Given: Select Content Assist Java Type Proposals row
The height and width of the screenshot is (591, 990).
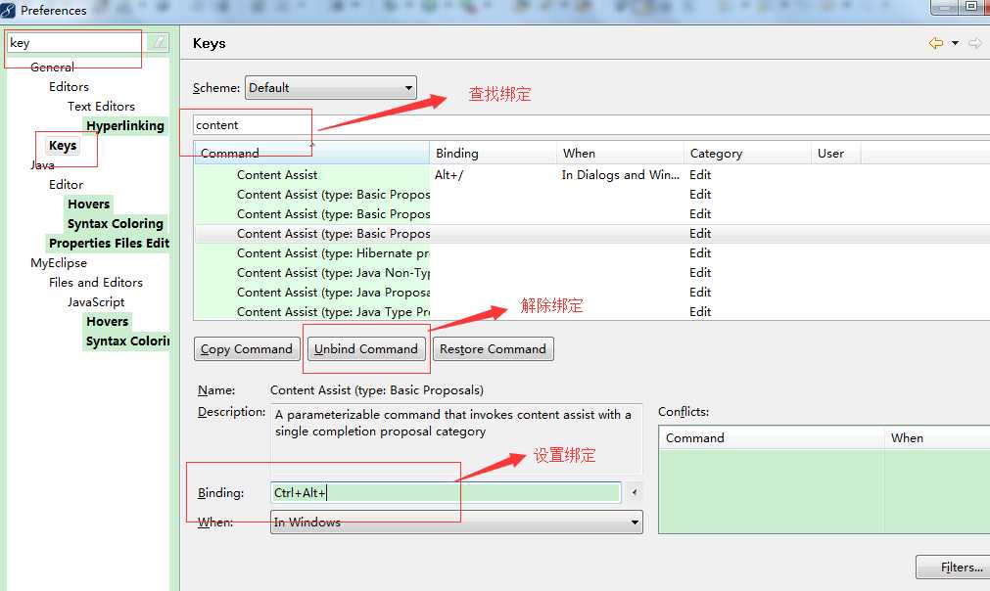Looking at the screenshot, I should 591,311.
